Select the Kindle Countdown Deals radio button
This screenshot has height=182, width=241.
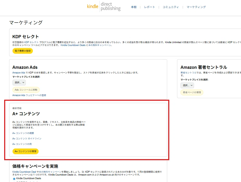click(14, 179)
